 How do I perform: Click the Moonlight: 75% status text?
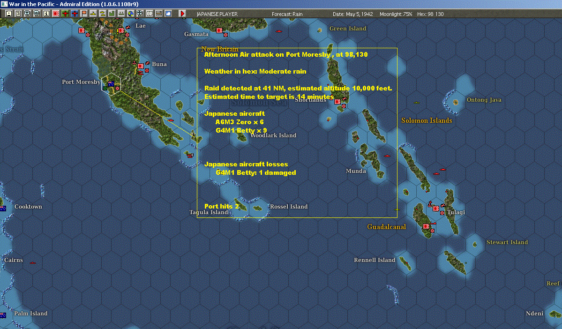(396, 14)
